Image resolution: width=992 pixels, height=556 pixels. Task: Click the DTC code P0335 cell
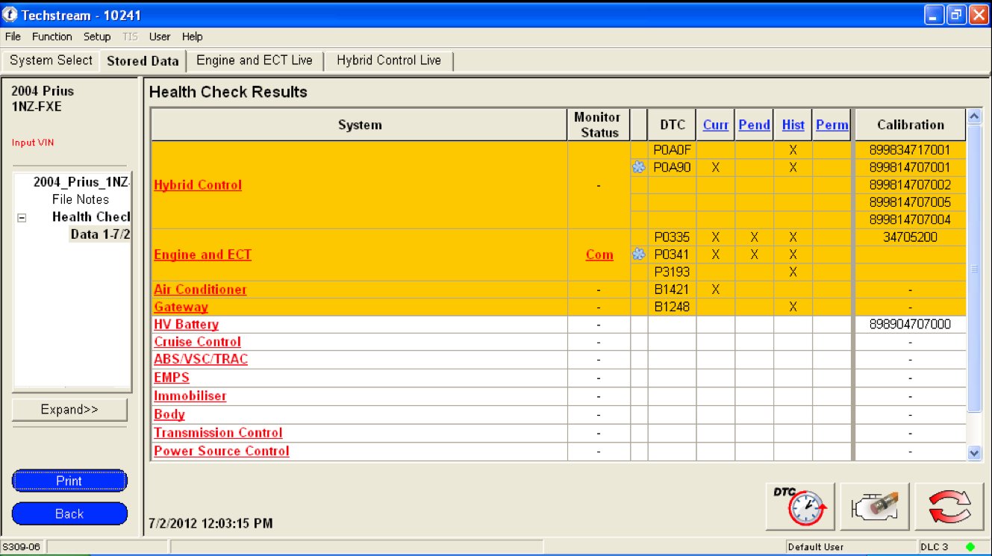point(672,237)
